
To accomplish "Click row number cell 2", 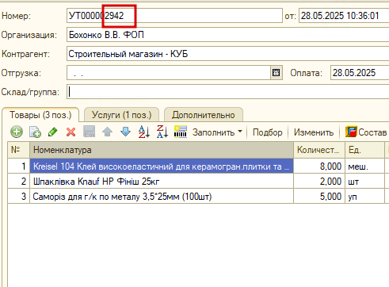I will point(19,182).
